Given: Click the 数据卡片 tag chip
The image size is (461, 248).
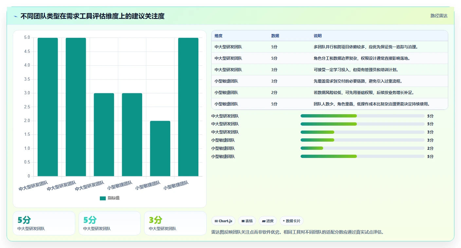Looking at the screenshot, I should pyautogui.click(x=291, y=221).
